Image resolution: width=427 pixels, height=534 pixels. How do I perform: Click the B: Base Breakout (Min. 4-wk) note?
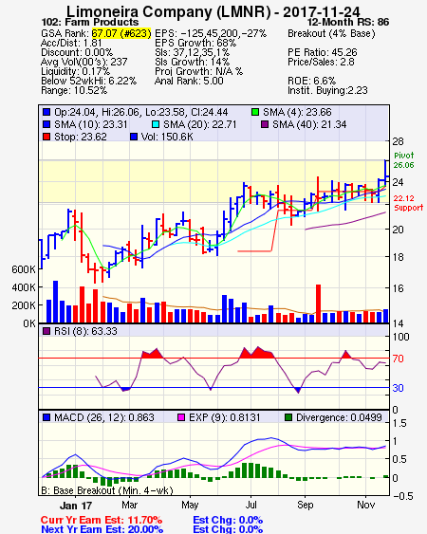[107, 490]
